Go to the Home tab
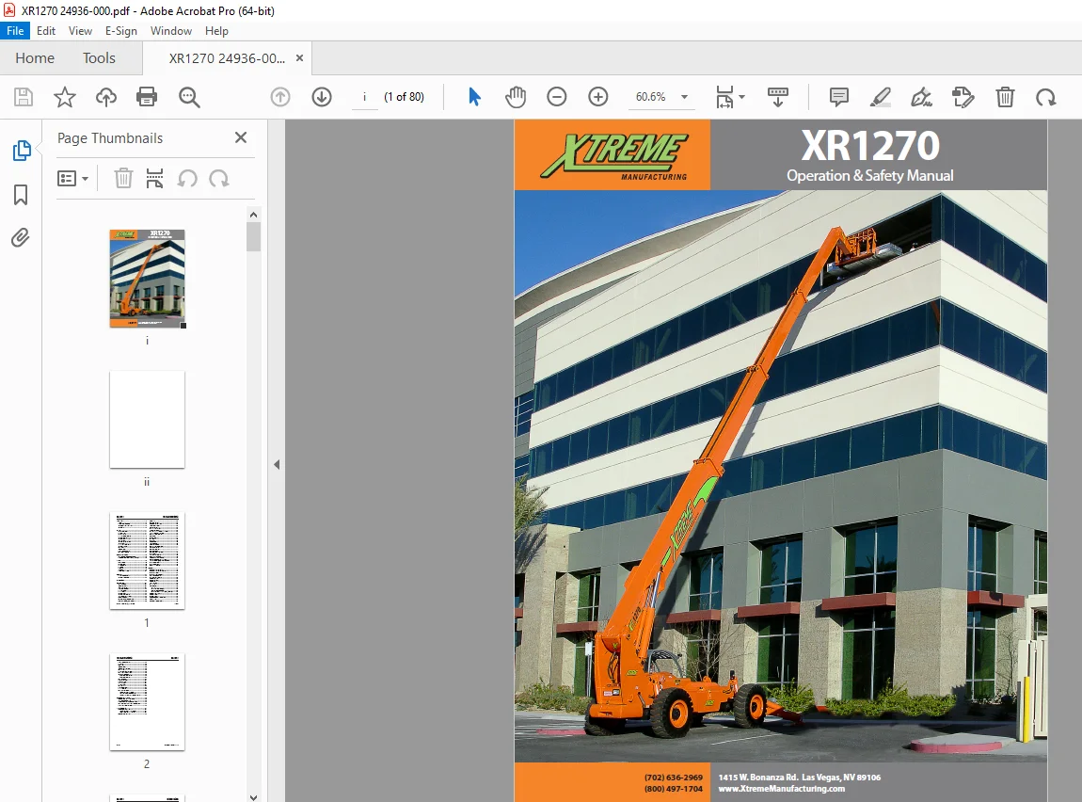This screenshot has width=1082, height=802. click(35, 58)
